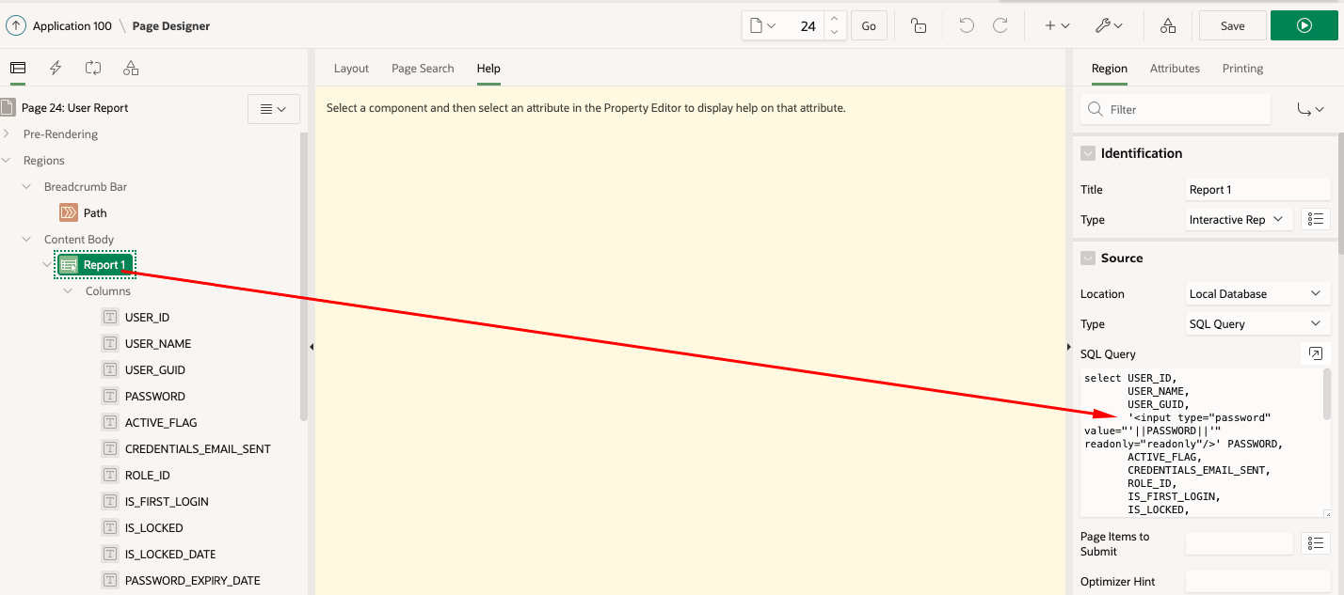Open the Shared Components tab in left pane

click(131, 68)
